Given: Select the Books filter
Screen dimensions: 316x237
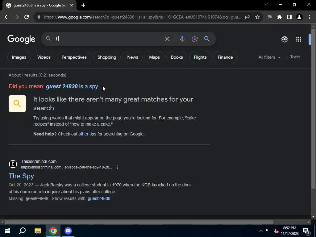Looking at the screenshot, I should [x=177, y=57].
